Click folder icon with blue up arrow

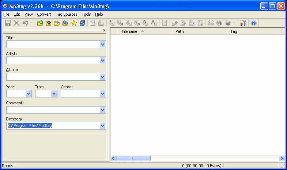(65, 23)
